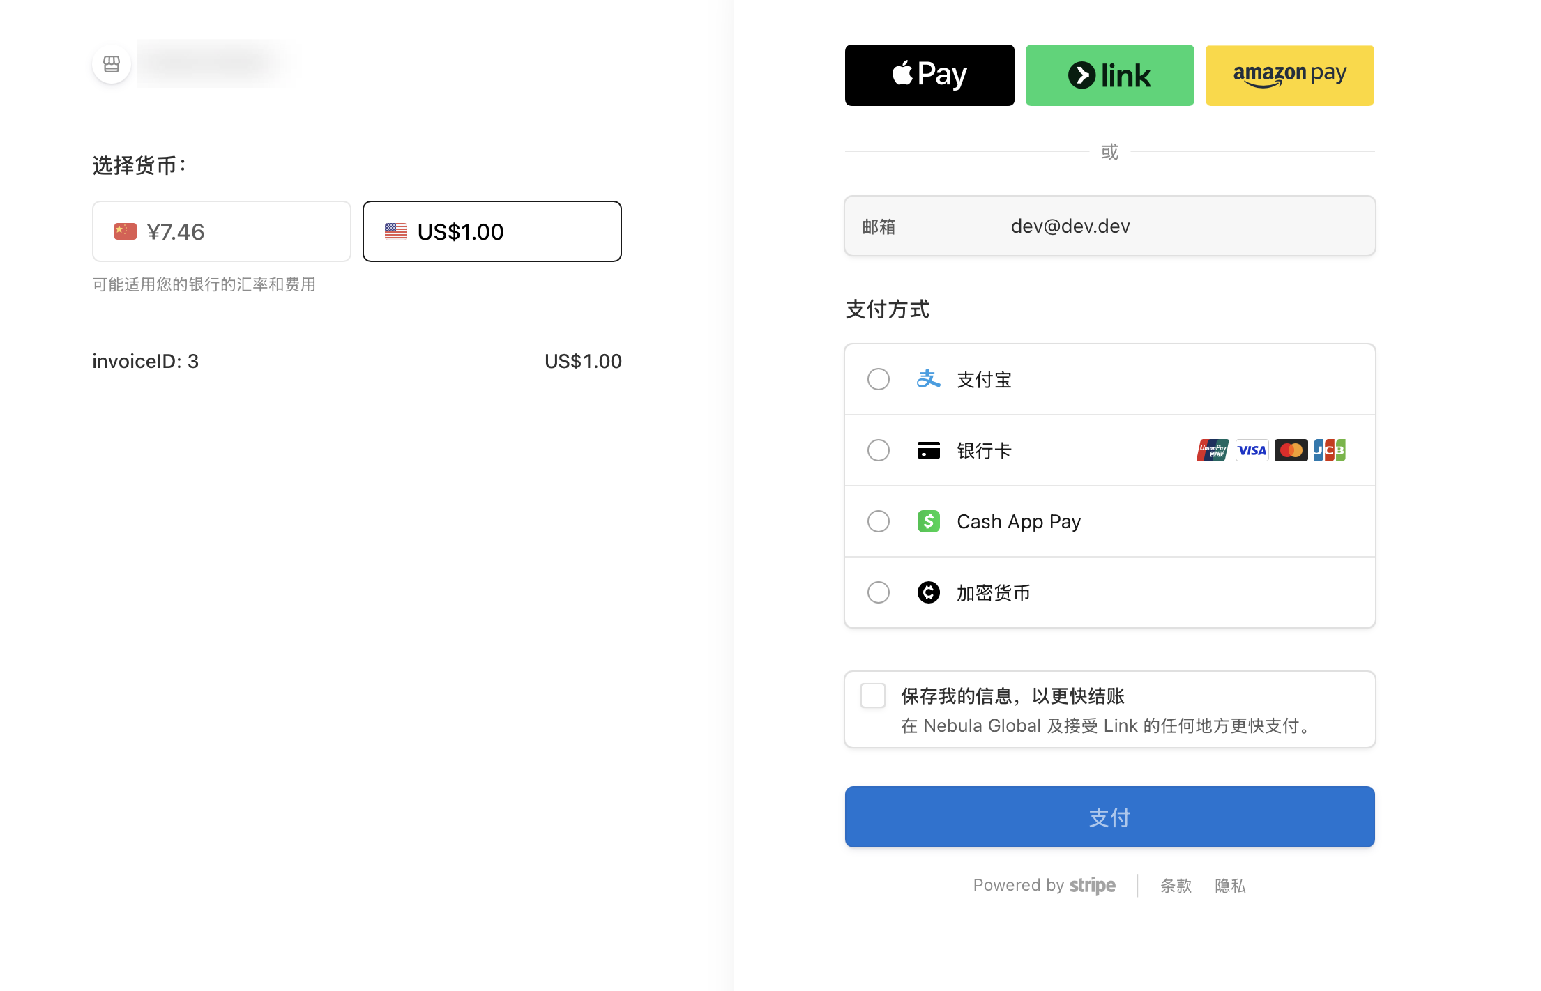The height and width of the screenshot is (991, 1541).
Task: Click the 选择货币 label
Action: tap(139, 165)
